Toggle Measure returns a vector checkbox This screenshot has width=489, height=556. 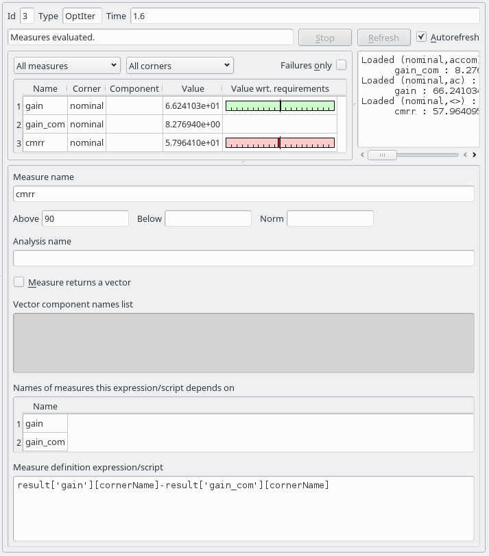(x=19, y=282)
